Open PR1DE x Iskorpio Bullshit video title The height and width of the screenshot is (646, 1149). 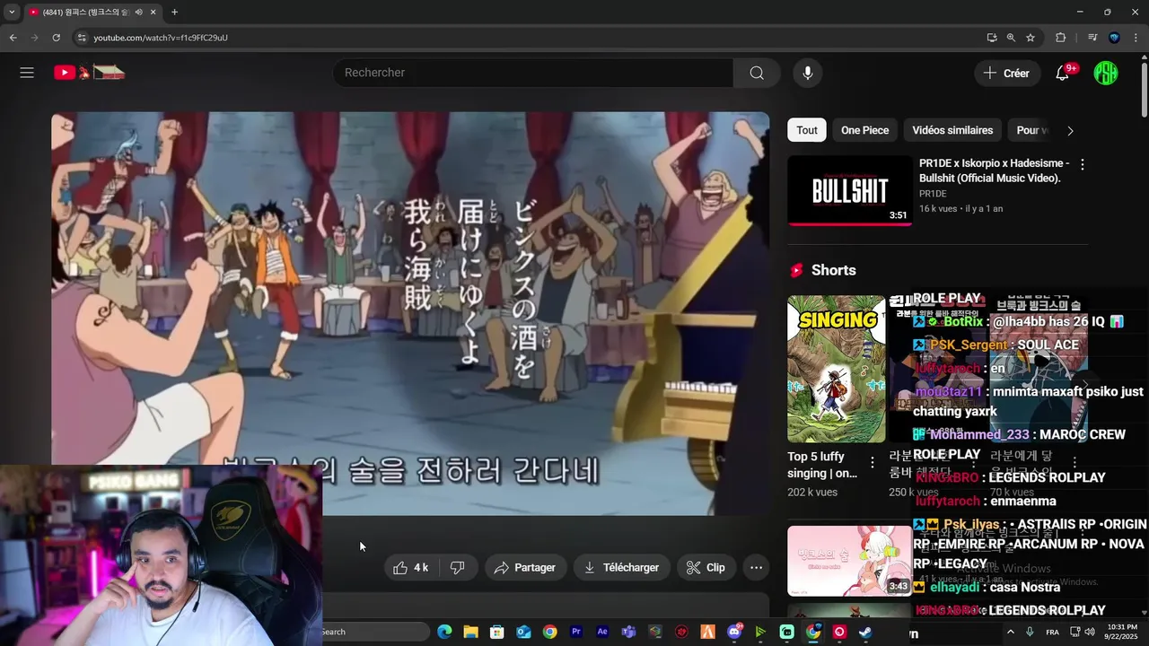coord(994,170)
